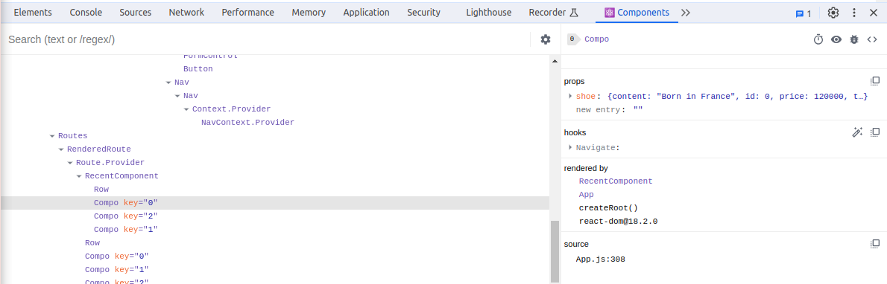Image resolution: width=887 pixels, height=284 pixels.
Task: Expand the Navigate hook
Action: (x=570, y=147)
